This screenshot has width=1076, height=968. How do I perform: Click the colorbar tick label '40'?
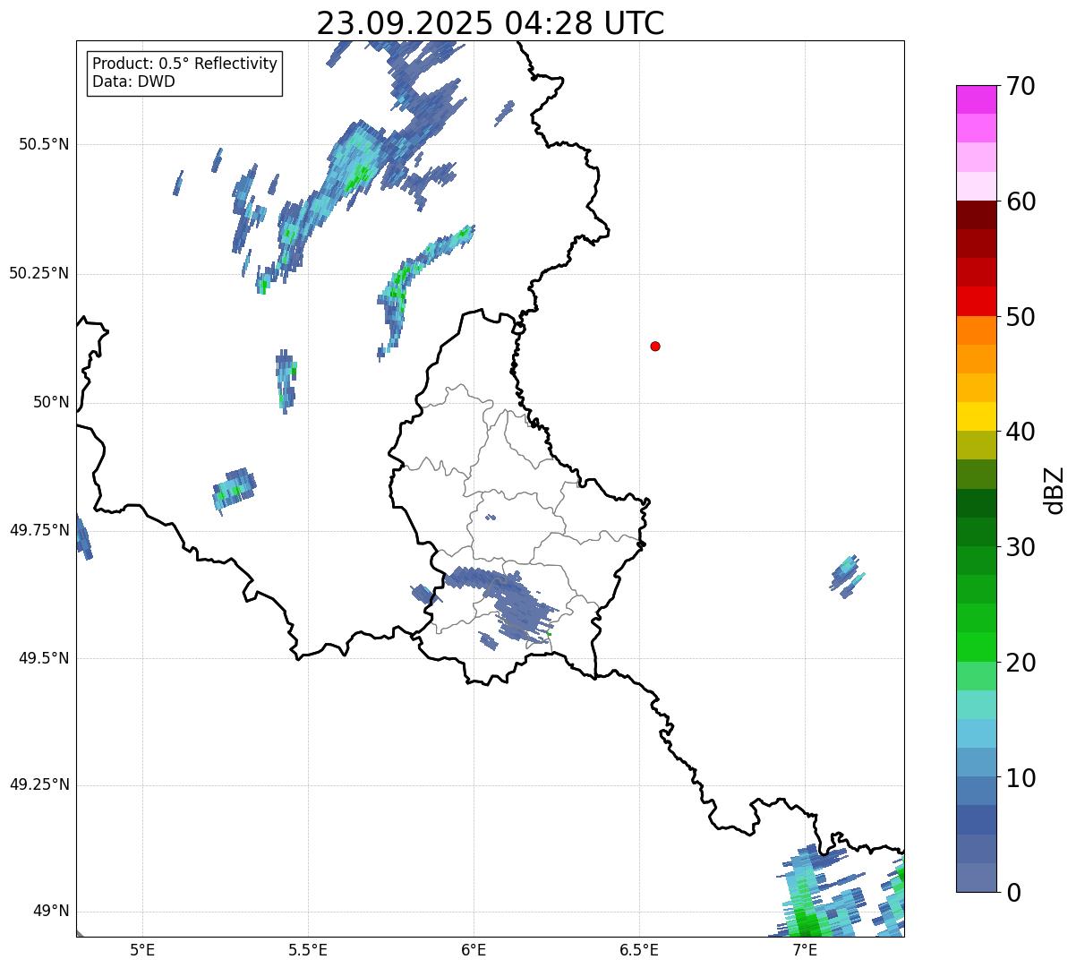1020,432
